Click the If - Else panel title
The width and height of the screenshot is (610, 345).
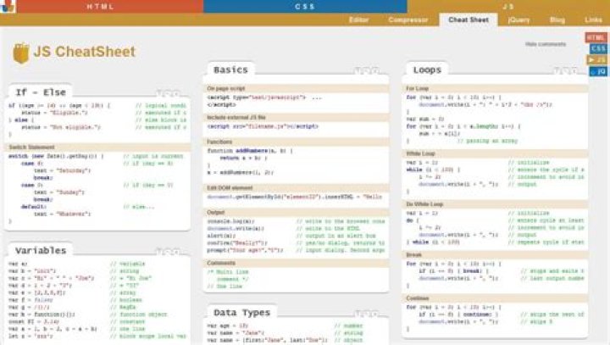41,92
